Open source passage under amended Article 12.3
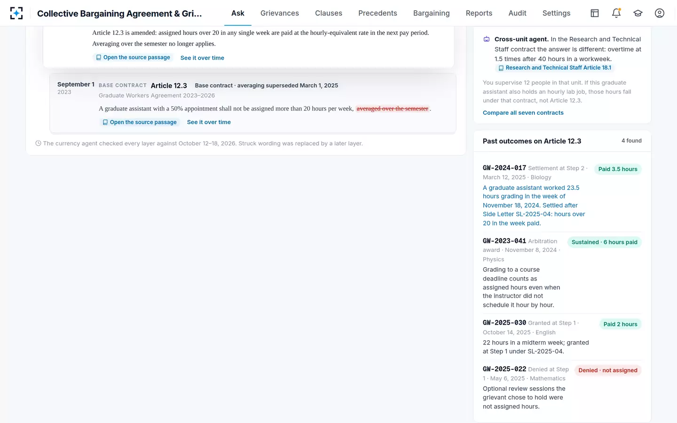The image size is (677, 423). click(133, 57)
